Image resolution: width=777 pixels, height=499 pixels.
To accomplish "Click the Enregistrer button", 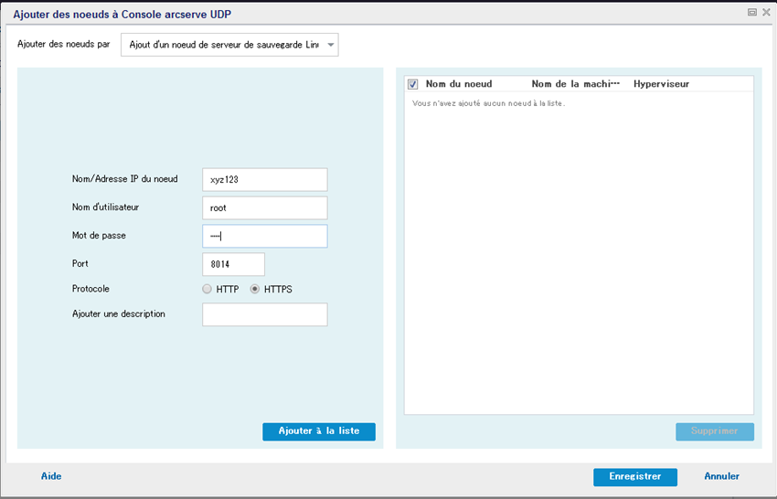I will tap(634, 477).
